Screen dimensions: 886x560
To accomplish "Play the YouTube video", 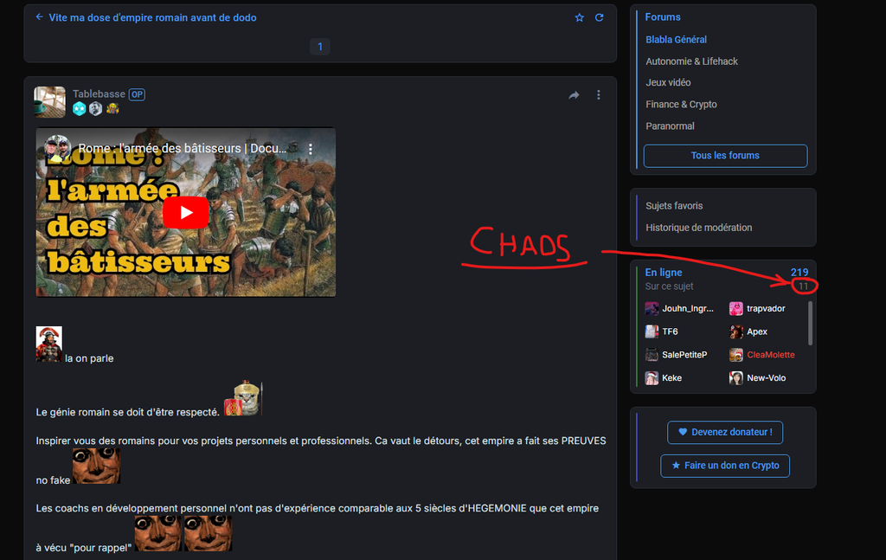I will (x=186, y=212).
